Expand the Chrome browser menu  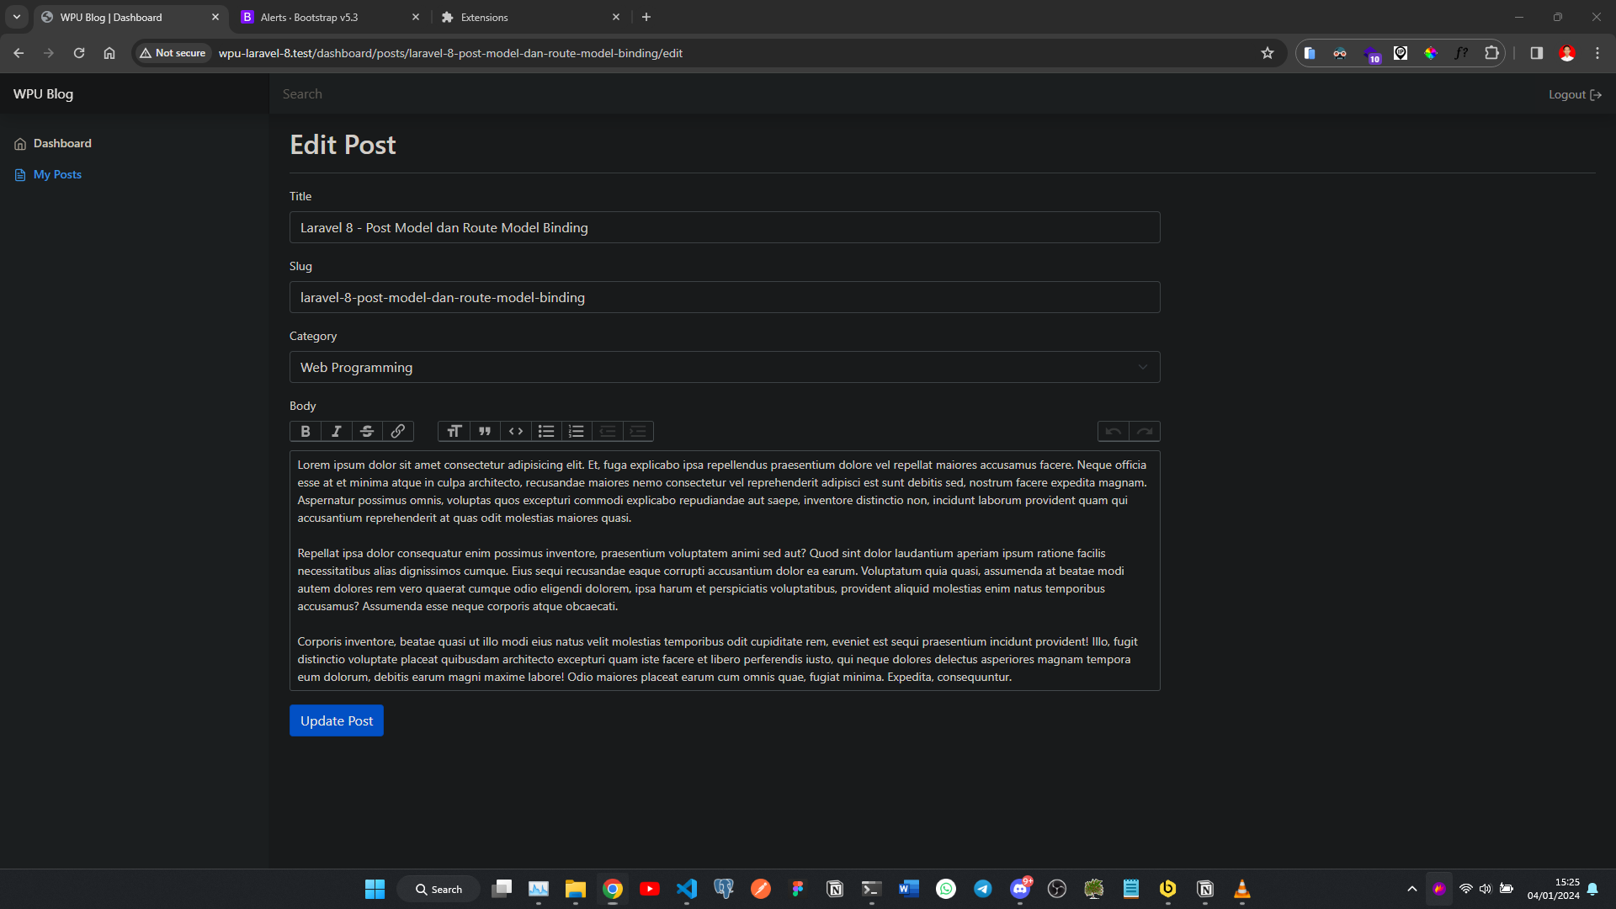pos(1597,52)
